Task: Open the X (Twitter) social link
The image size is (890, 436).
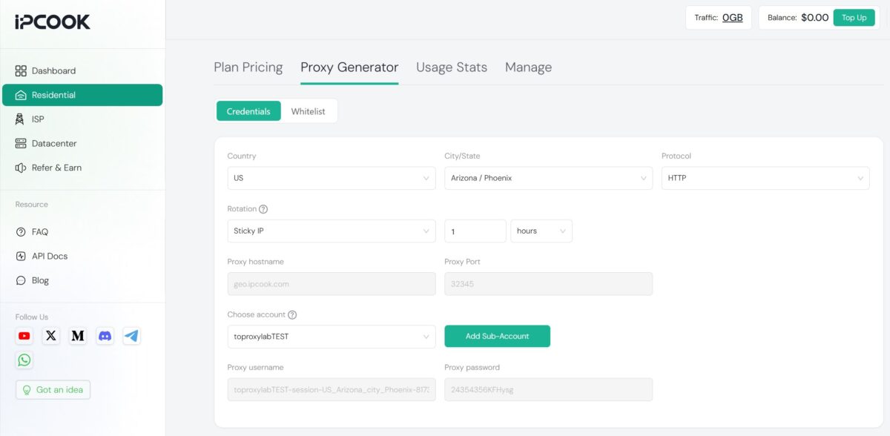Action: click(x=51, y=336)
